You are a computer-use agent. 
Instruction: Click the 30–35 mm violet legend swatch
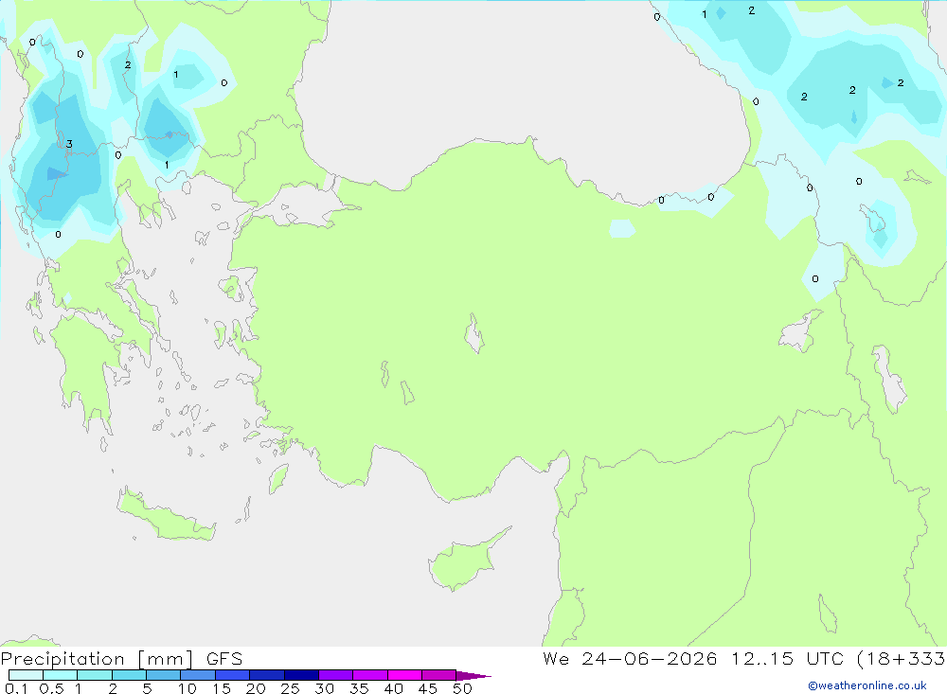click(335, 675)
